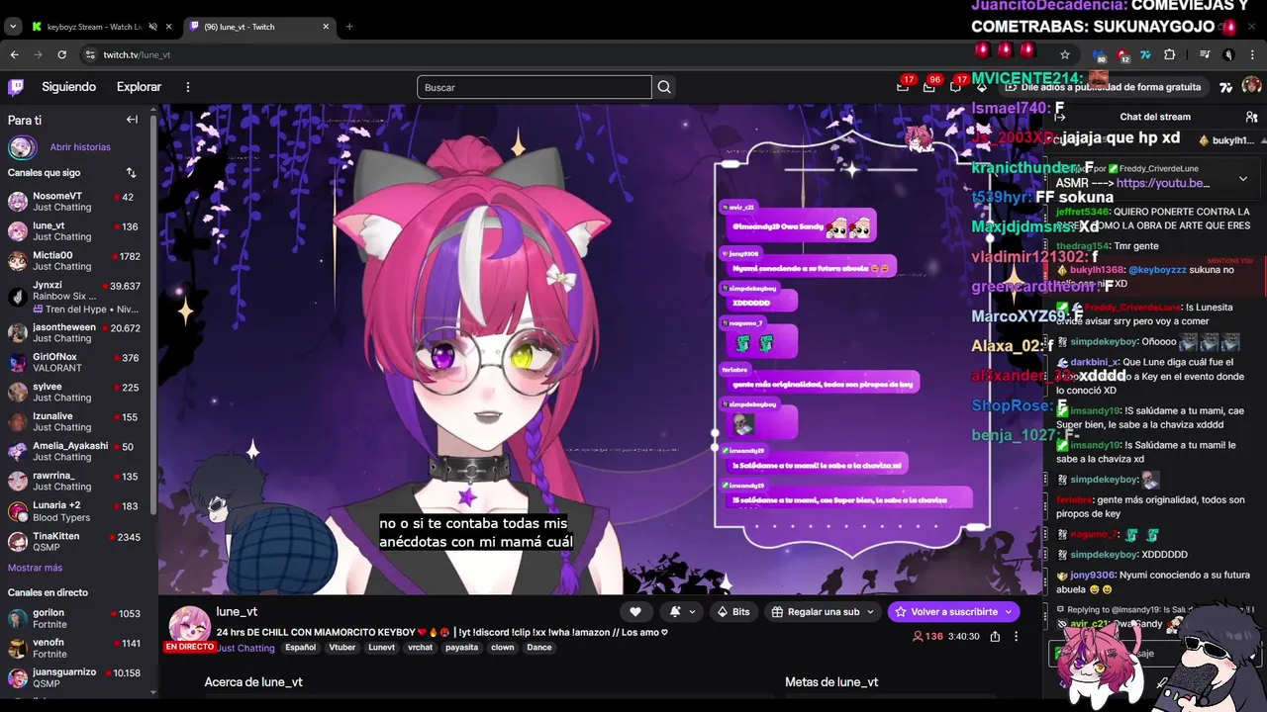Open the Chrome profile avatar
The height and width of the screenshot is (712, 1267).
(1228, 54)
